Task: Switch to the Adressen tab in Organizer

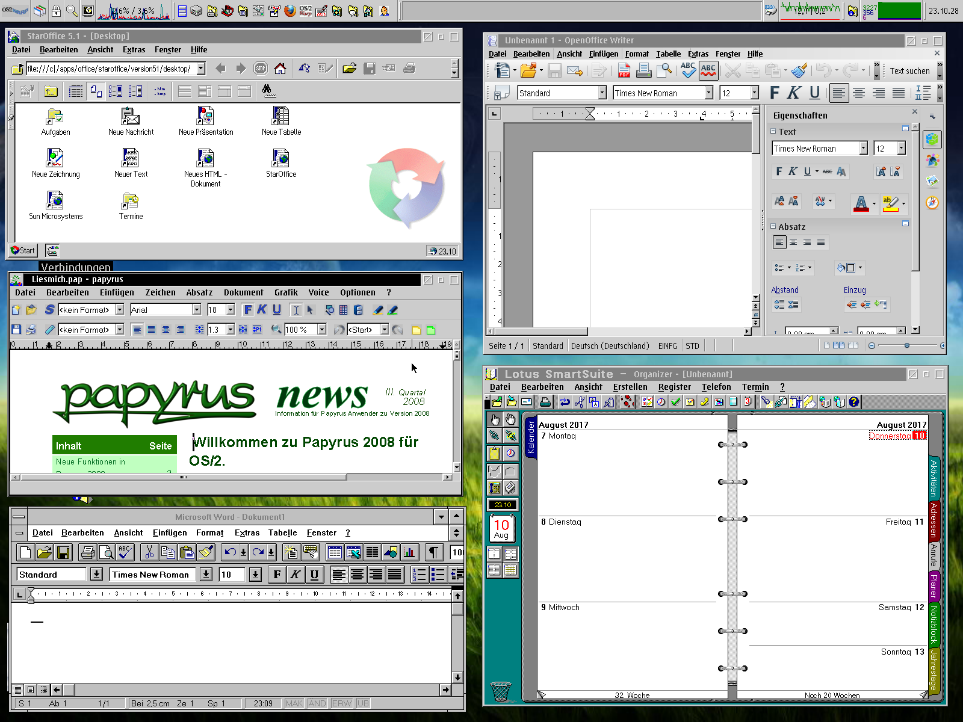Action: tap(934, 520)
